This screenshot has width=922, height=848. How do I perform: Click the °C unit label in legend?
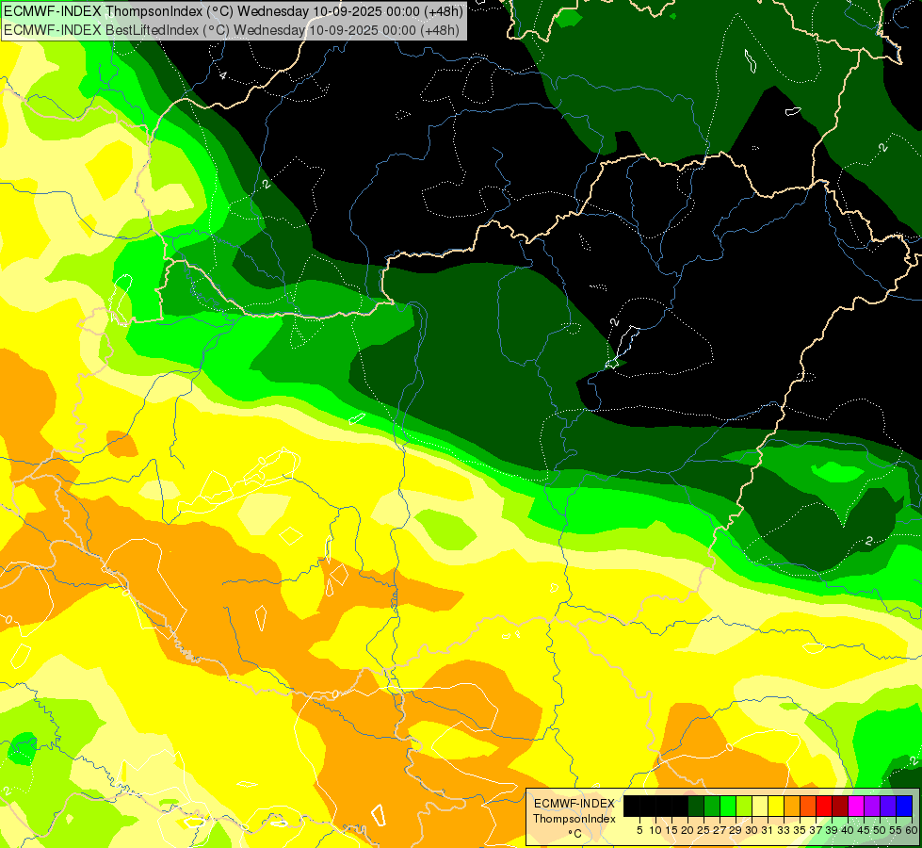[x=575, y=833]
